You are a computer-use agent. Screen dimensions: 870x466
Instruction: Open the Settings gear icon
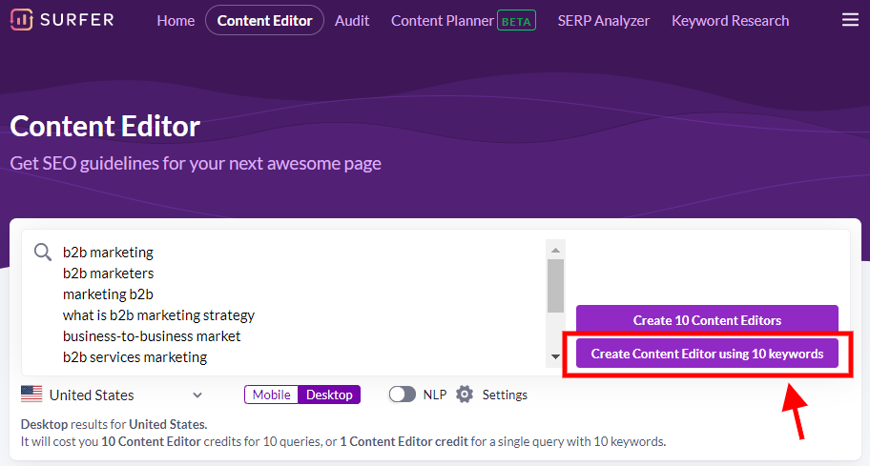coord(465,395)
